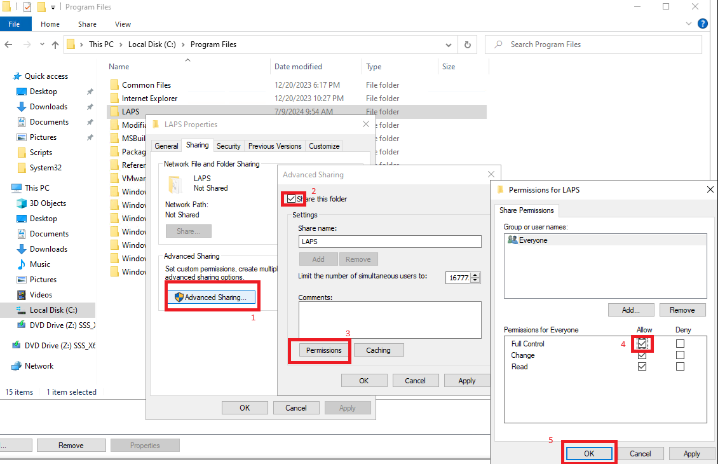The width and height of the screenshot is (718, 464).
Task: Click the Share name text field
Action: point(389,242)
